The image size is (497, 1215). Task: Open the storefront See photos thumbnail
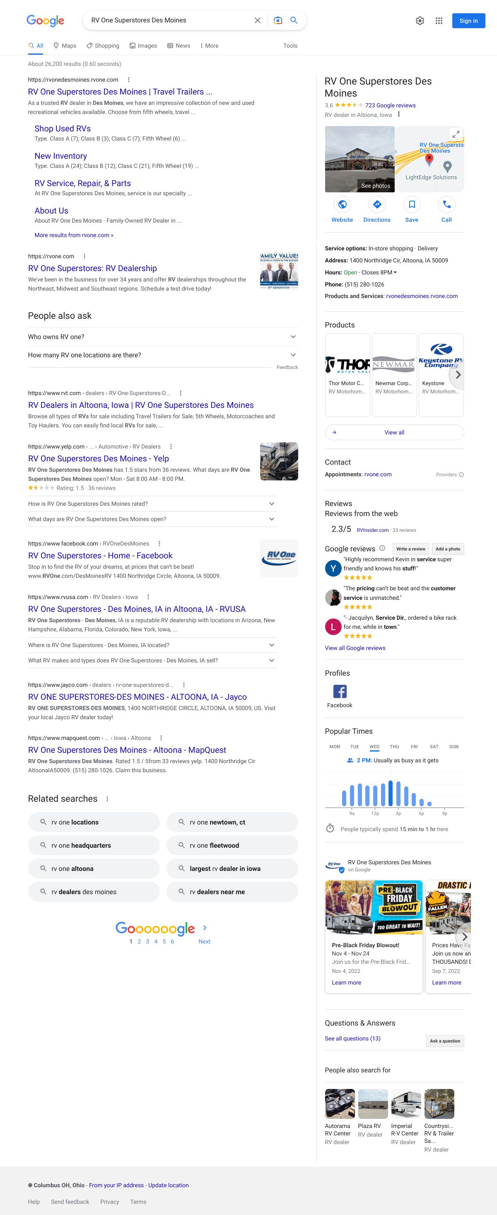pyautogui.click(x=359, y=159)
